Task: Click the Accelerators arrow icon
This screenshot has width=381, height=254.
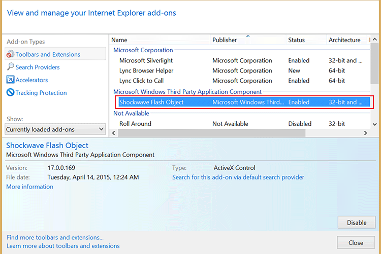Action: point(10,80)
